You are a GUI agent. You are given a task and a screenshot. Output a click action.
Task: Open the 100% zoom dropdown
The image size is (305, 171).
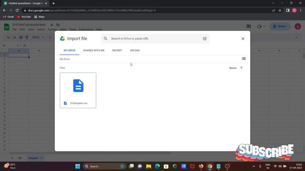point(38,37)
